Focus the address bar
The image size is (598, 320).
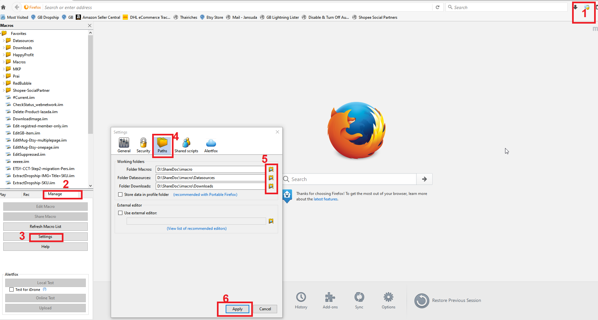pyautogui.click(x=237, y=7)
